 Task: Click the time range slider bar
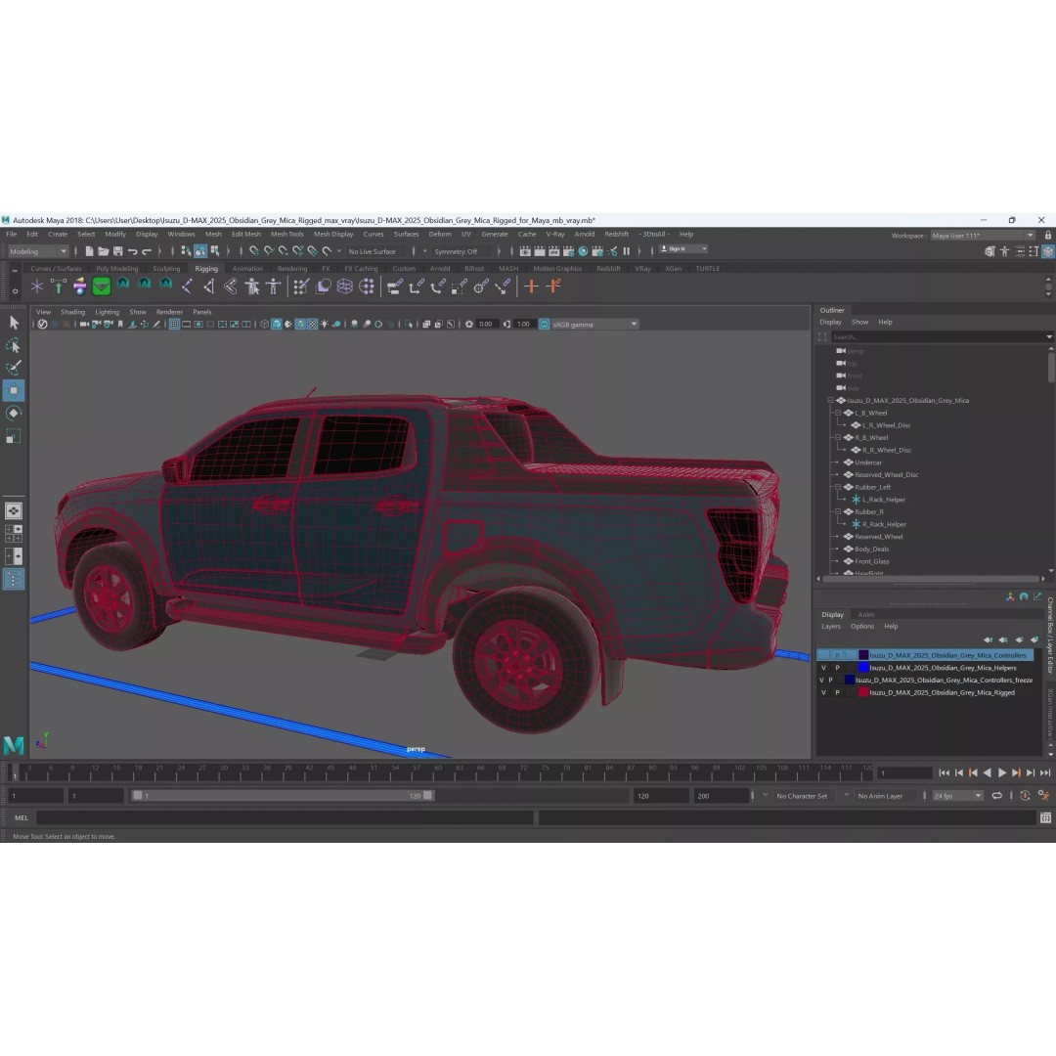(x=283, y=796)
